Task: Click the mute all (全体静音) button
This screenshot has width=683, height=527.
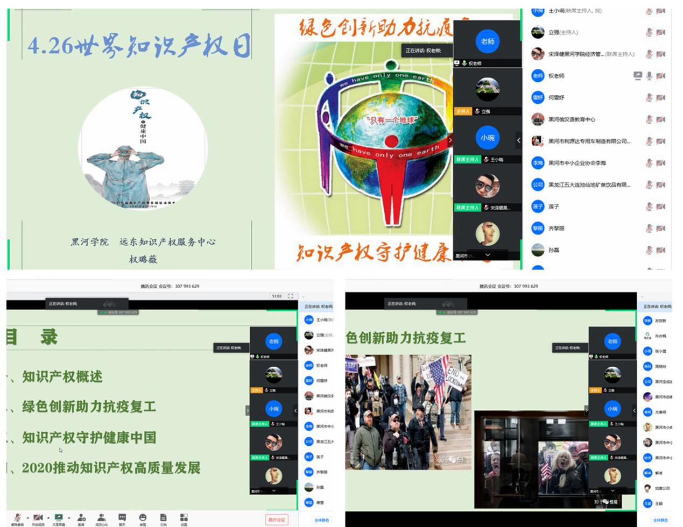Action: (x=322, y=520)
